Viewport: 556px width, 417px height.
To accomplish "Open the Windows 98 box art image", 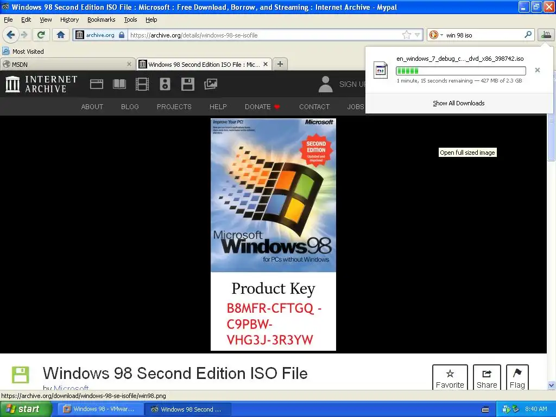I will (x=273, y=235).
